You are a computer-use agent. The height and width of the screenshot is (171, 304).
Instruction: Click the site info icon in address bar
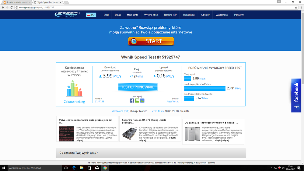click(17, 7)
